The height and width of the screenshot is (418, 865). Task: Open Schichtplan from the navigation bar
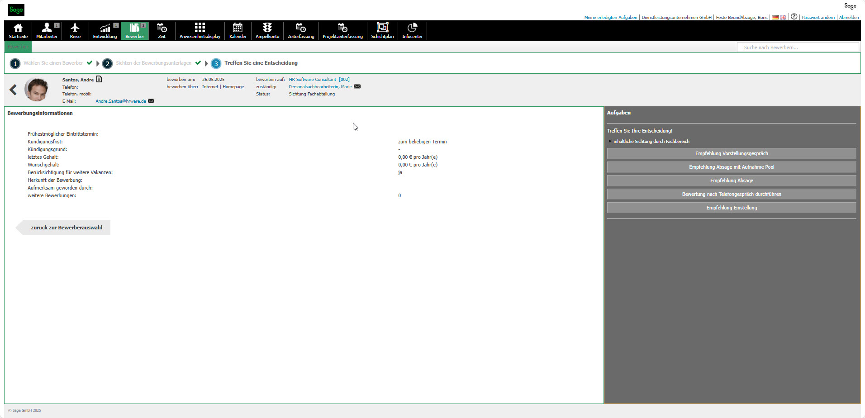point(382,30)
